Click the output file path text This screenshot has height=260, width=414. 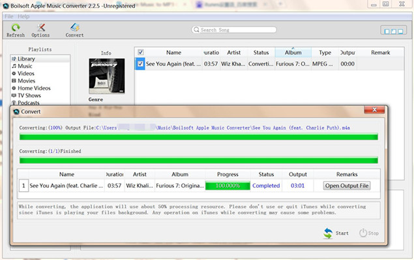click(223, 127)
